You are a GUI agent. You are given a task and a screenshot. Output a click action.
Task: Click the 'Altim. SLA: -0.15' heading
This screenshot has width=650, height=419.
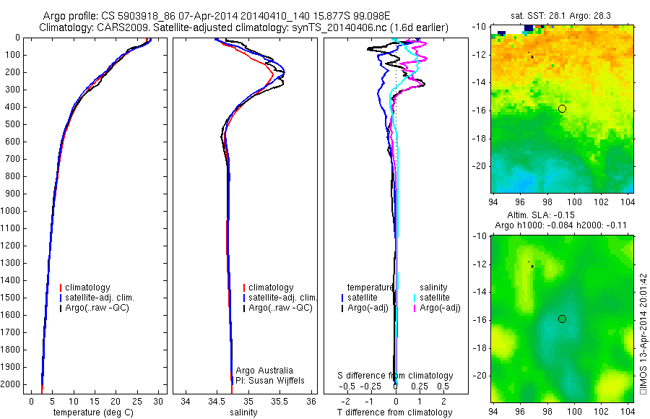click(541, 215)
